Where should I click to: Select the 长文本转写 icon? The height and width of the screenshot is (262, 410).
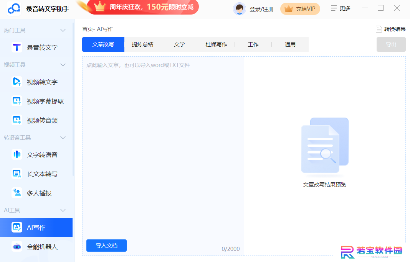(17, 174)
